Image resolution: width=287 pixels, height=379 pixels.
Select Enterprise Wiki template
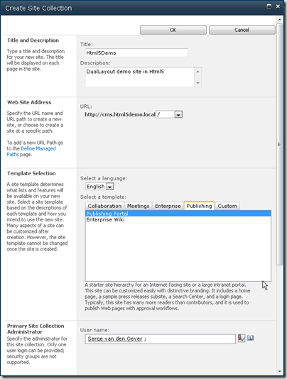pos(106,220)
